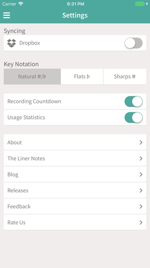150x268 pixels.
Task: Select Sharps key notation
Action: [x=125, y=76]
